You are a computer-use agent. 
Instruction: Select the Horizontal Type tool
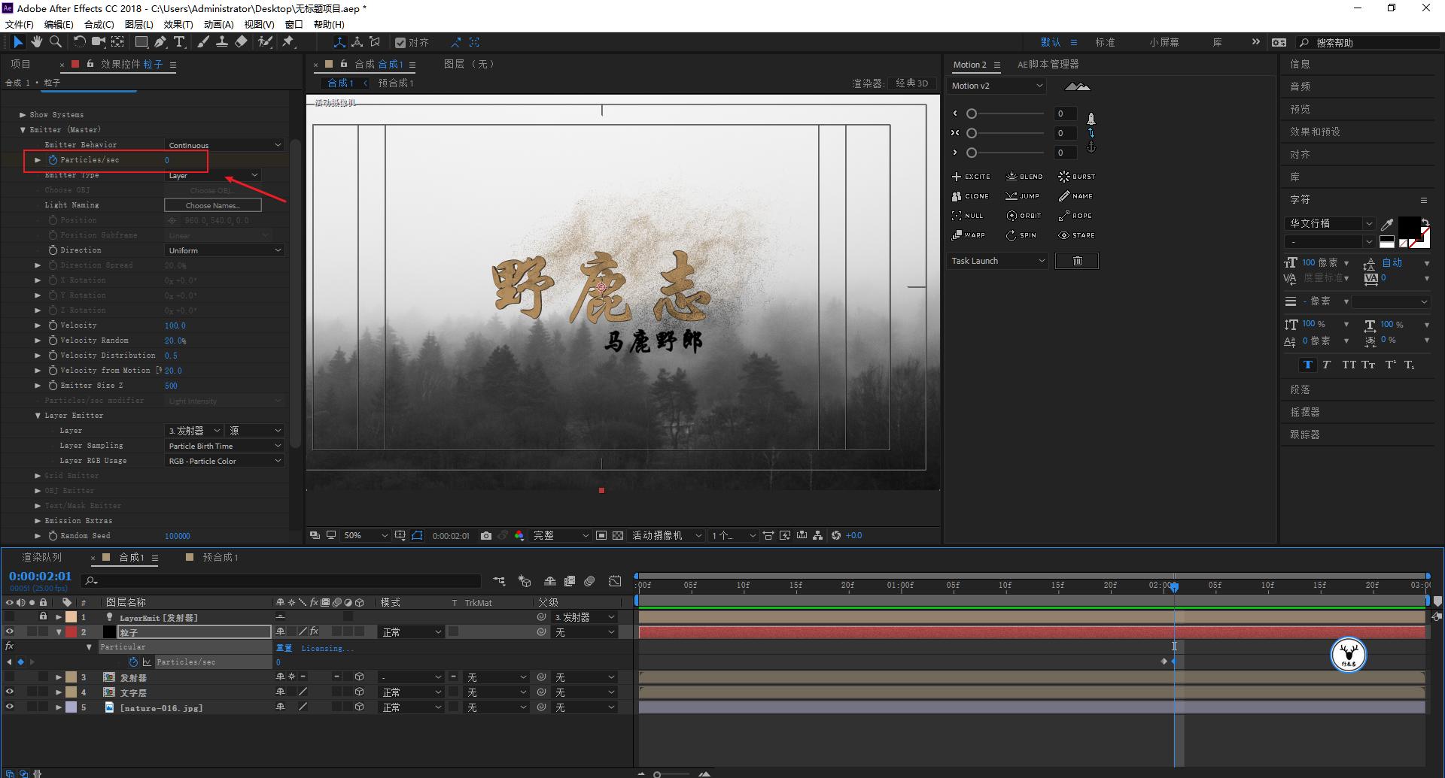(179, 42)
